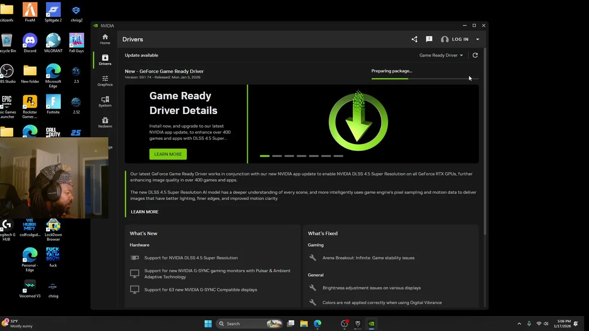Open the weather widget showing 32°F
The width and height of the screenshot is (589, 331).
(17, 324)
